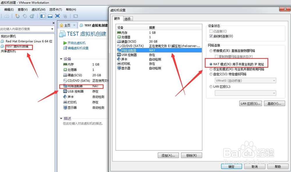Click the 描述 text input area

[x=83, y=123]
